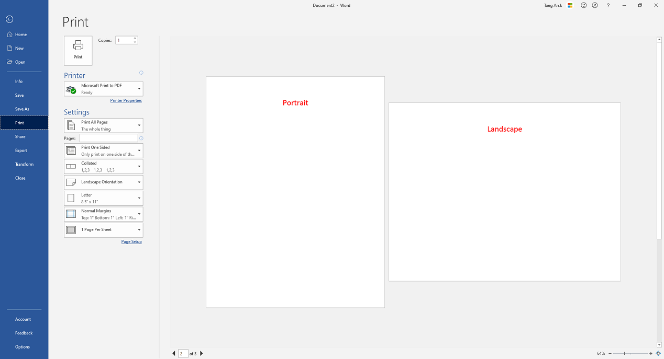Open Options in sidebar

[x=24, y=347]
